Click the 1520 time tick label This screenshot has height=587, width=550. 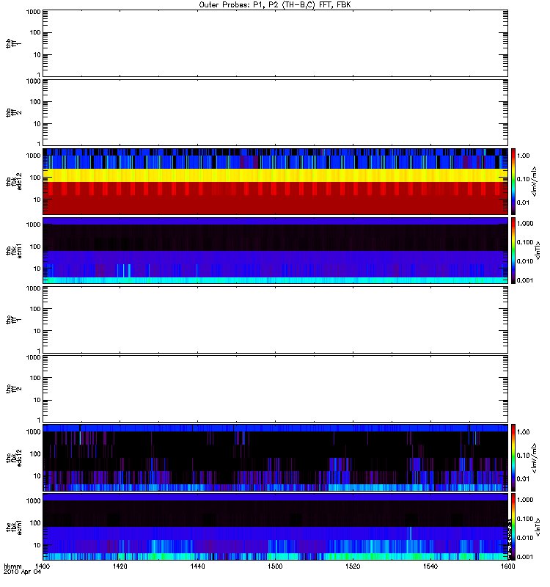click(353, 566)
